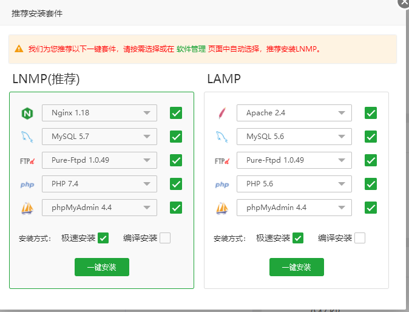The width and height of the screenshot is (409, 312).
Task: Click the phpMyAdmin sailboat icon in LAMP
Action: point(222,208)
